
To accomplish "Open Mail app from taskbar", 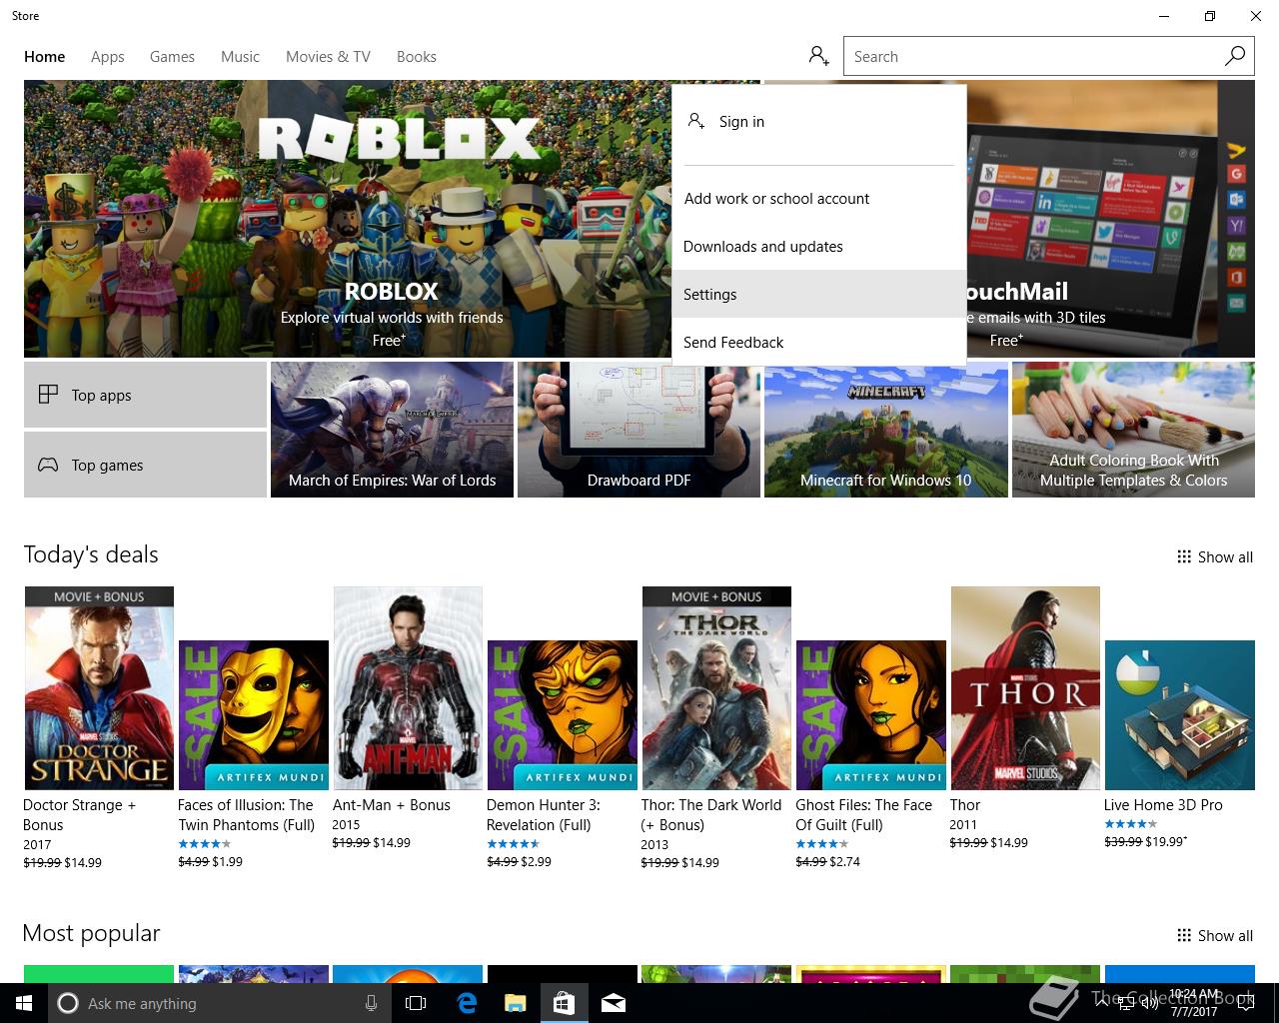I will (614, 1003).
